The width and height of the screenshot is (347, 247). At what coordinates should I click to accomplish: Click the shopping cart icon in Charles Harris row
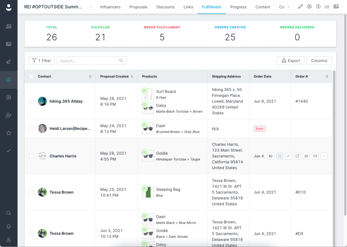280,156
